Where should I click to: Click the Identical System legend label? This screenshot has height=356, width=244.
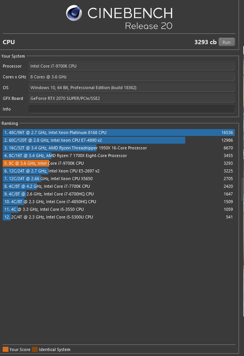[x=55, y=349]
